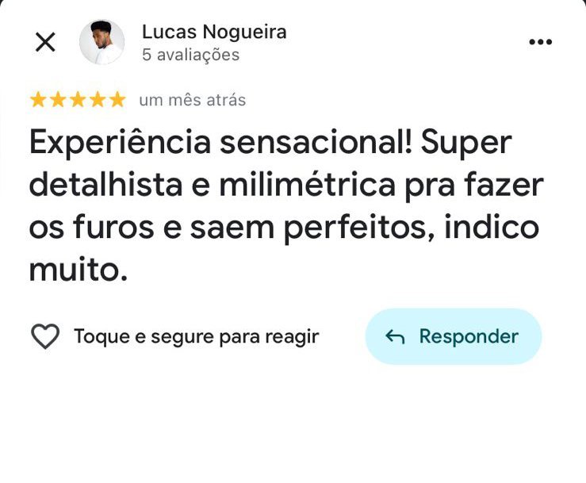Select the second yellow rating star

click(58, 100)
